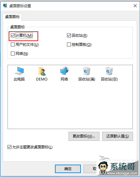Enable the 控制面板(O) checkbox
This screenshot has width=140, height=177.
(69, 44)
